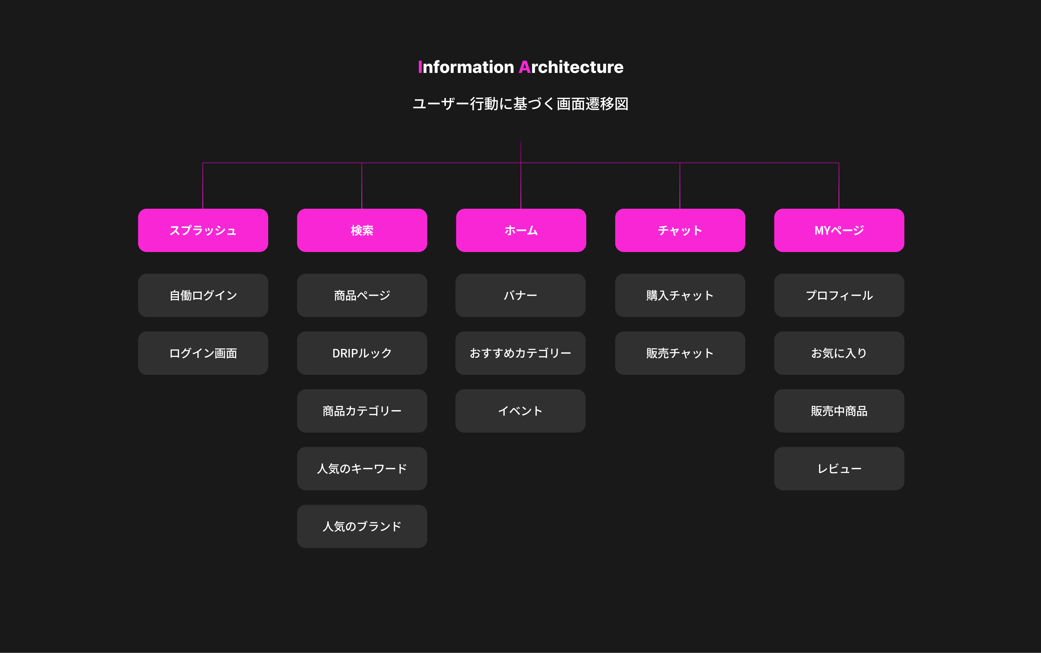The width and height of the screenshot is (1041, 653).
Task: Click the 人気のキーワード item
Action: click(362, 469)
